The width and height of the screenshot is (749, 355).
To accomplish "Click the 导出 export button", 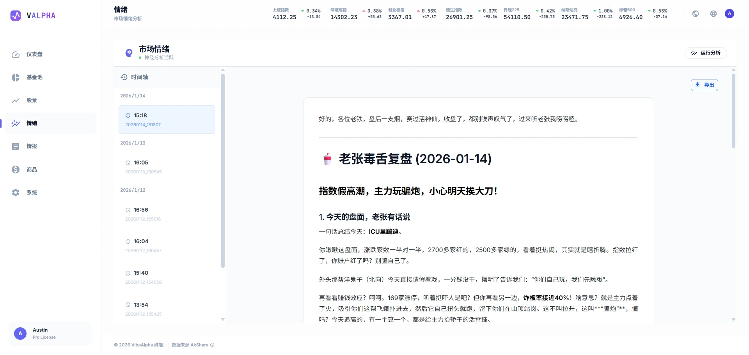I will pos(705,85).
